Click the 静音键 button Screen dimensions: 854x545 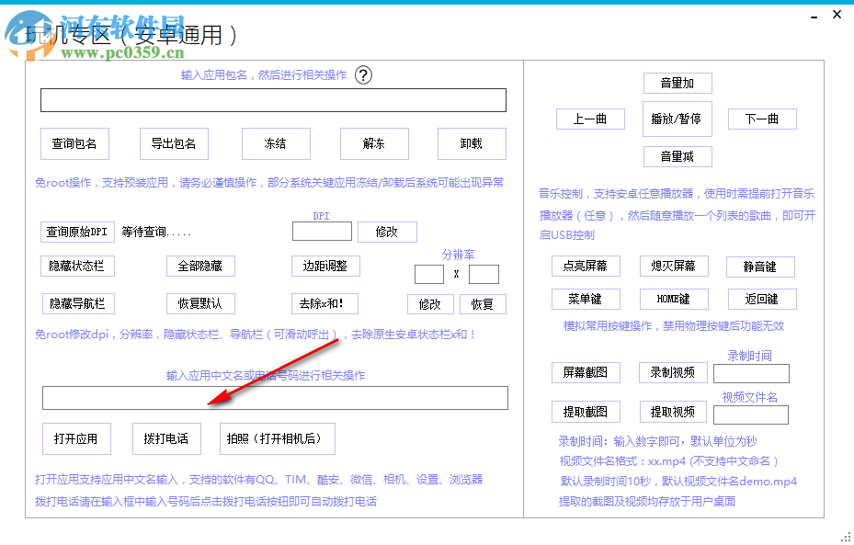point(760,267)
